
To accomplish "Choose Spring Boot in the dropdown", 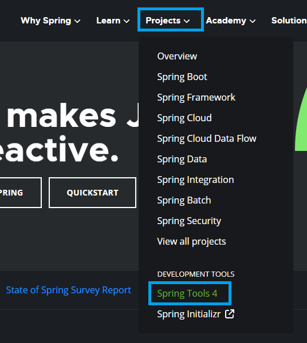I will (182, 77).
